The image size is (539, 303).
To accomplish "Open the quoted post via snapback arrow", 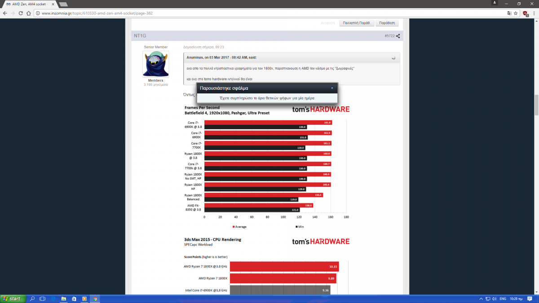I will [x=393, y=57].
